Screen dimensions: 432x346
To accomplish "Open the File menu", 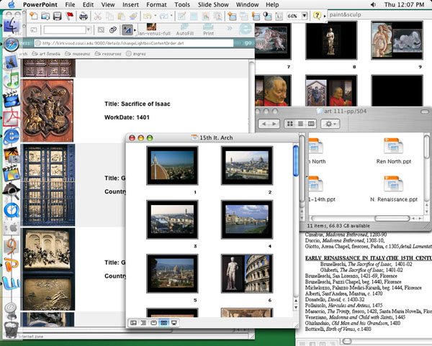I will (70, 5).
